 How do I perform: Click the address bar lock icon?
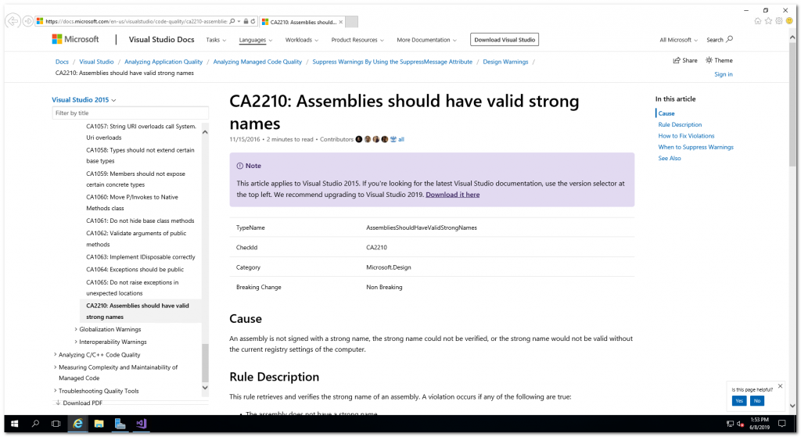click(246, 21)
